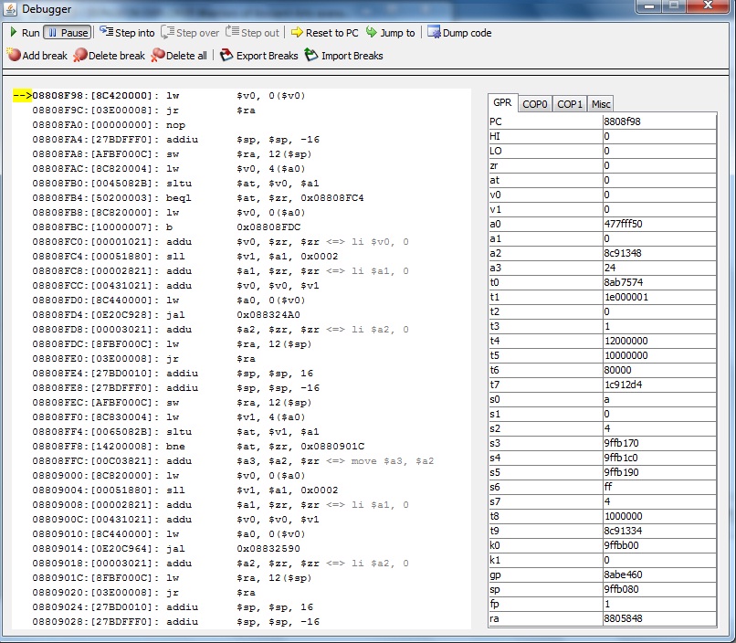Open the COP1 register tab
The image size is (736, 643).
[570, 104]
